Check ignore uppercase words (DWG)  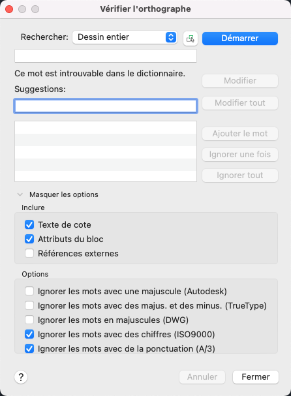click(29, 320)
